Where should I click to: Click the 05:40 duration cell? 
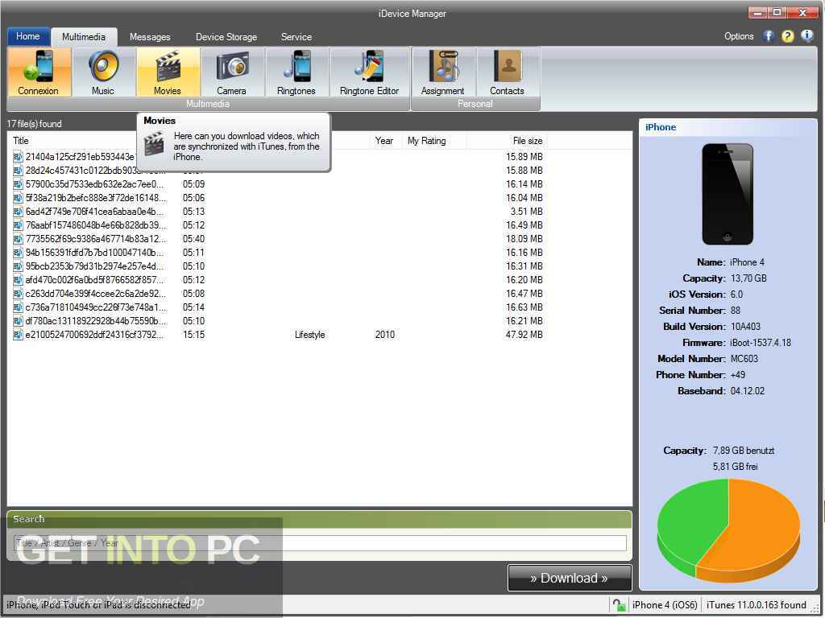point(193,238)
